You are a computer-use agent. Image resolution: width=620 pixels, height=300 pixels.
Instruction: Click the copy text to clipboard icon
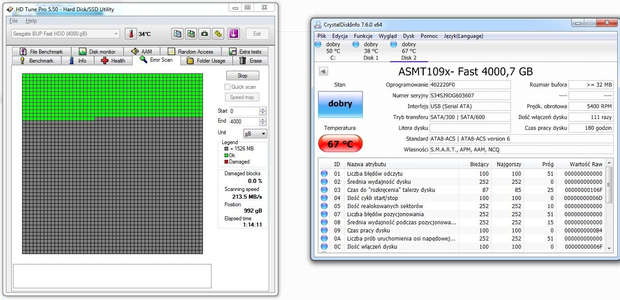pyautogui.click(x=178, y=34)
